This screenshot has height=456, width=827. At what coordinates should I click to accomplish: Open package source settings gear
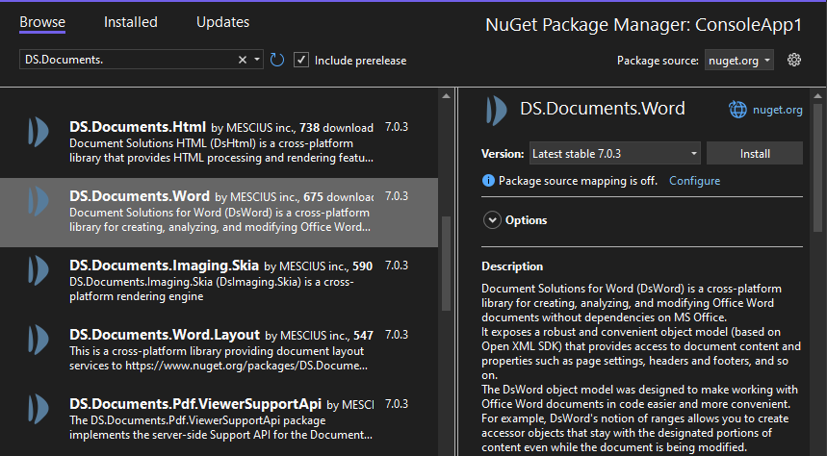[793, 60]
